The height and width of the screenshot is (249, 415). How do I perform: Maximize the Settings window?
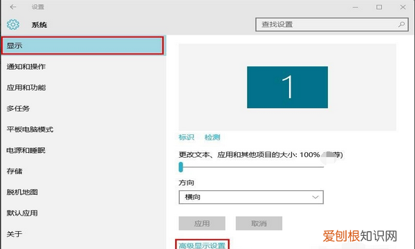tap(379, 7)
